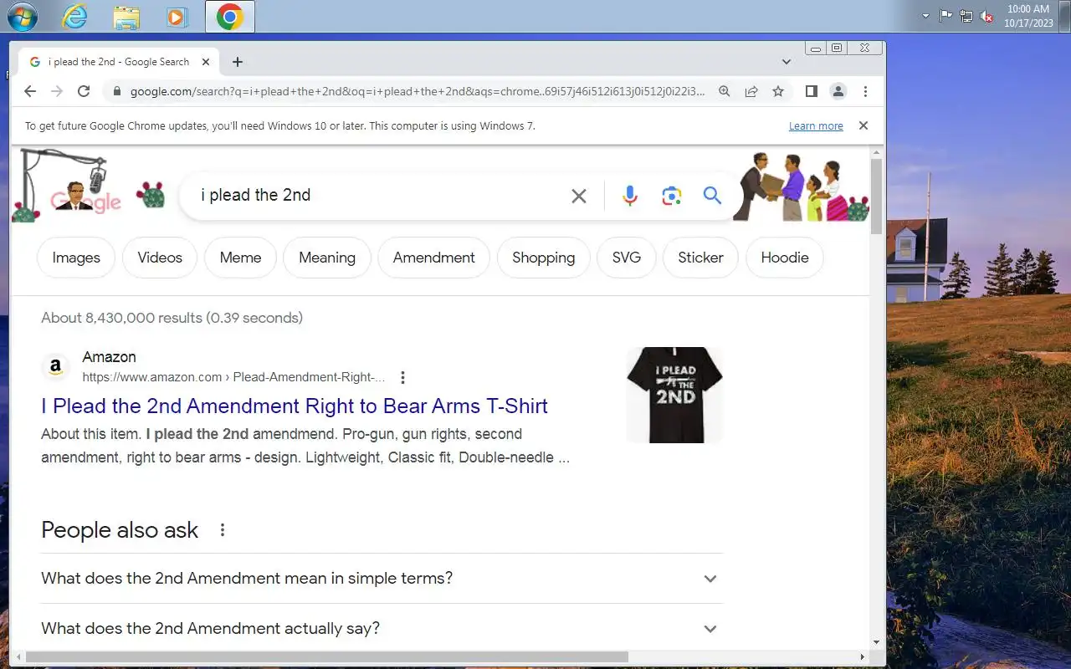Open options dots beside Amazon URL

click(x=402, y=377)
